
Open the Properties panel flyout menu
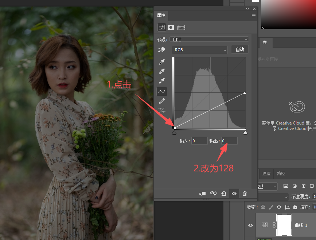(x=254, y=16)
